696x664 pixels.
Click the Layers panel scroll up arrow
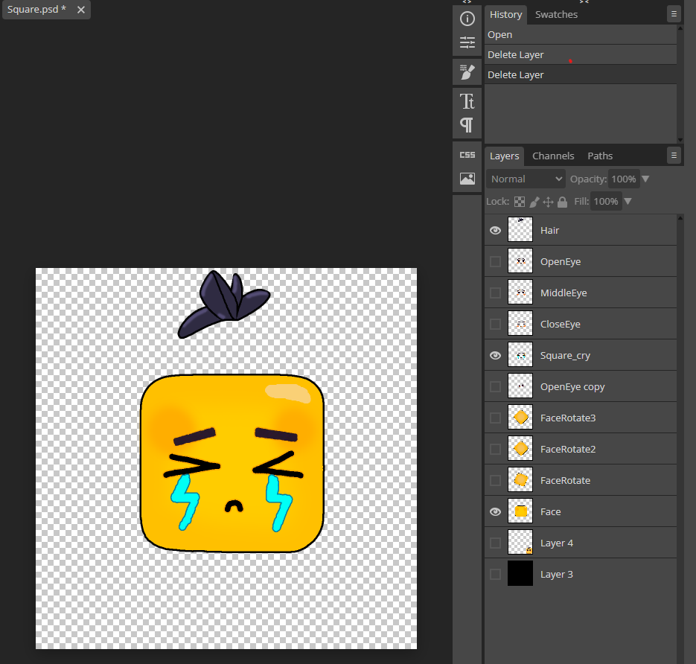680,218
